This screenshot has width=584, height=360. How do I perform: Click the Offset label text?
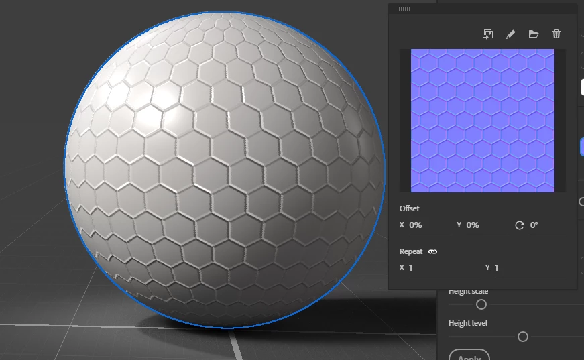pyautogui.click(x=409, y=208)
